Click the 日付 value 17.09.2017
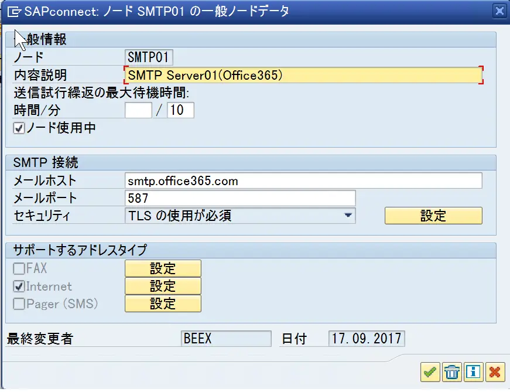Viewport: 510px width, 392px height. pos(367,339)
